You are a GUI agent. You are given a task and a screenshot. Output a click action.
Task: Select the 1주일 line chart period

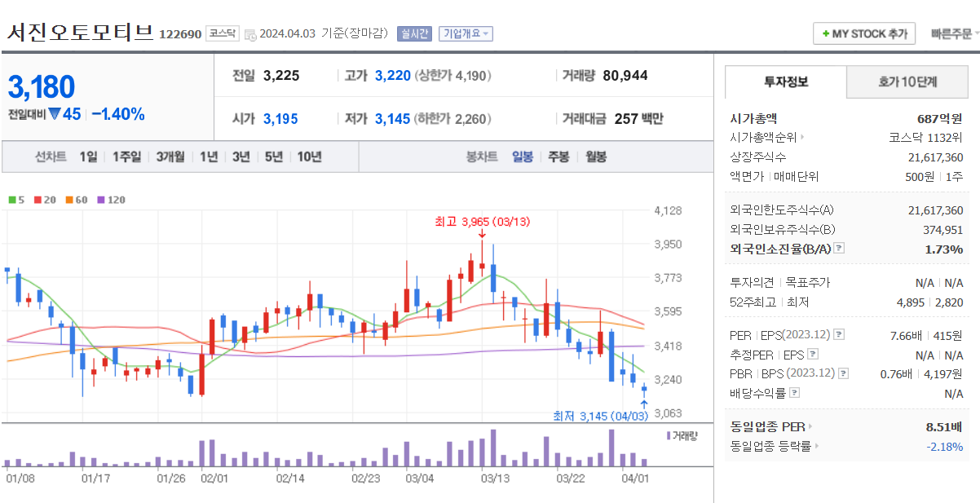[126, 157]
